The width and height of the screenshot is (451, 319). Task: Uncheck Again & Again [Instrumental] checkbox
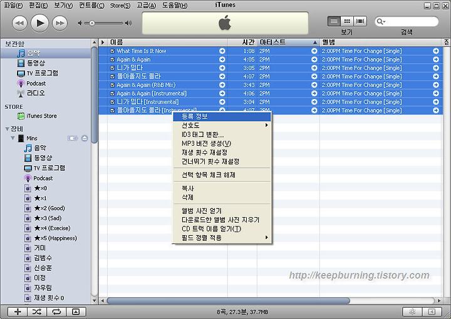tap(113, 94)
